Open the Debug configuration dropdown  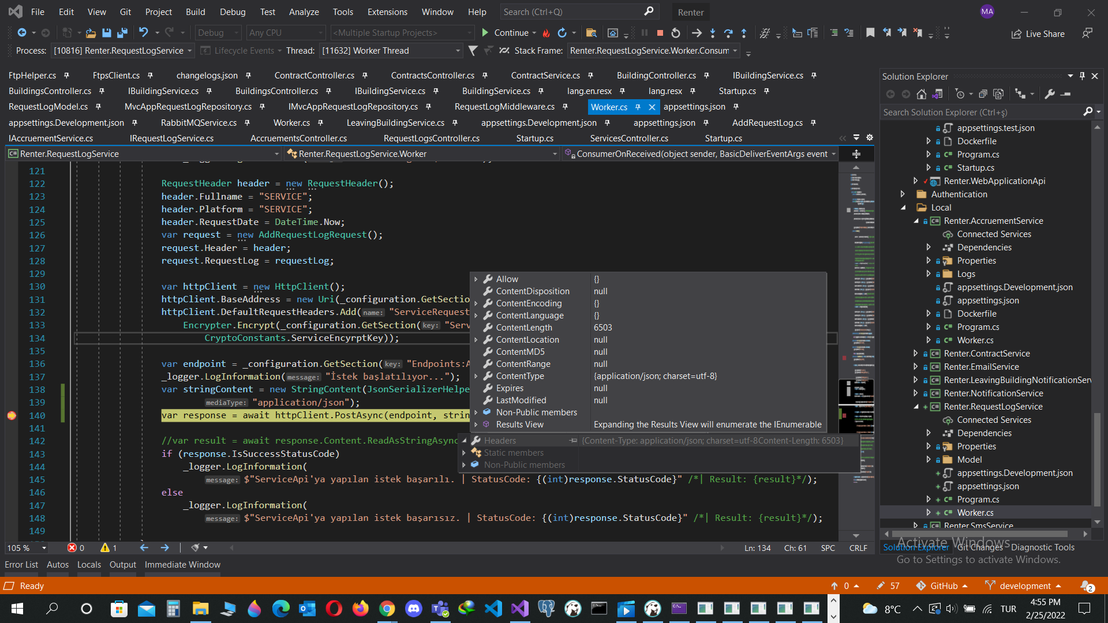218,33
